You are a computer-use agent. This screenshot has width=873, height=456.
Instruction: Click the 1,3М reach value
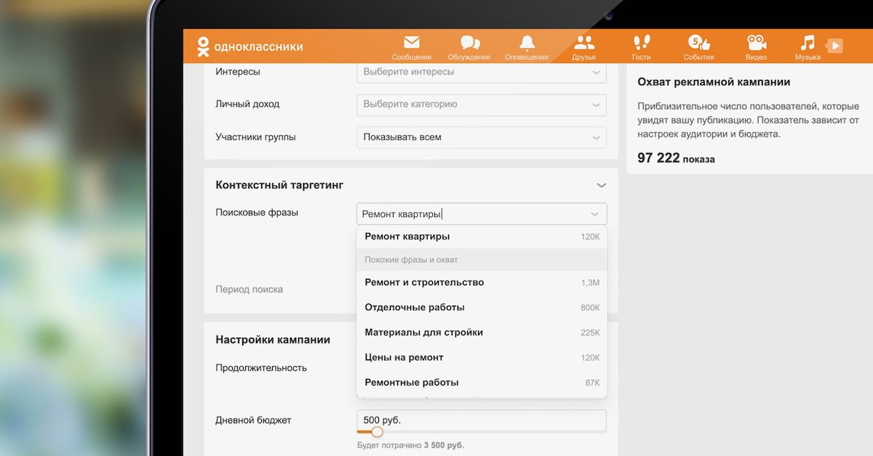(x=590, y=283)
